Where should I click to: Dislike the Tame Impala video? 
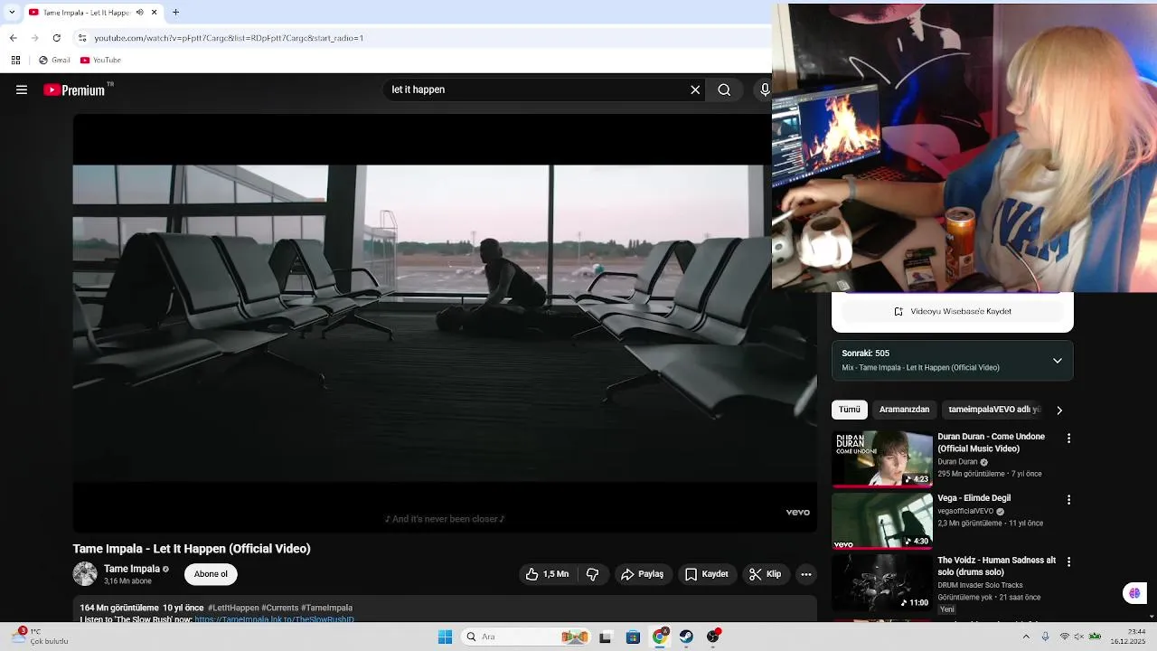(x=593, y=574)
